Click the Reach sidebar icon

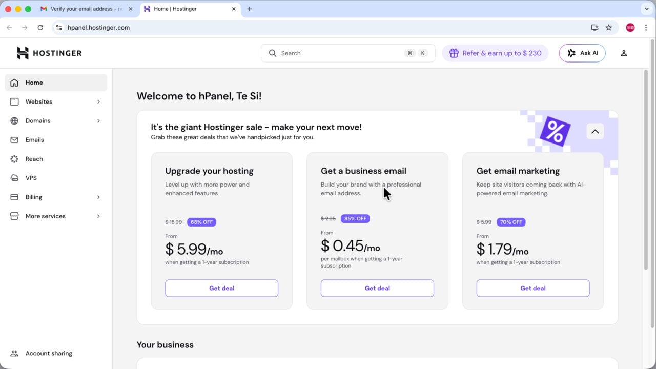pos(14,159)
